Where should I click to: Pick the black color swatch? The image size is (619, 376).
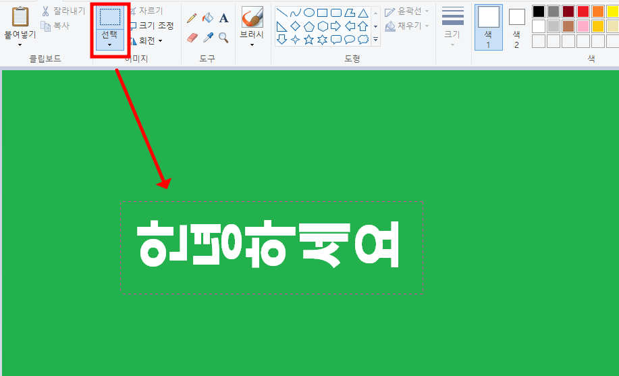[x=539, y=11]
